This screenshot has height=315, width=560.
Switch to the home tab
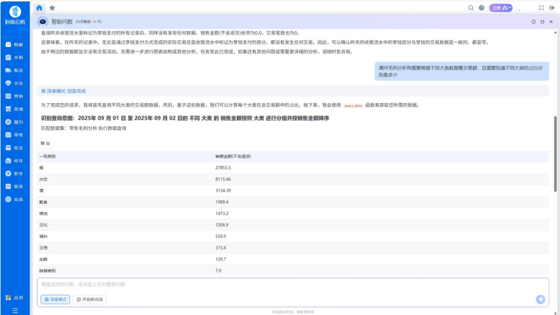[x=39, y=8]
